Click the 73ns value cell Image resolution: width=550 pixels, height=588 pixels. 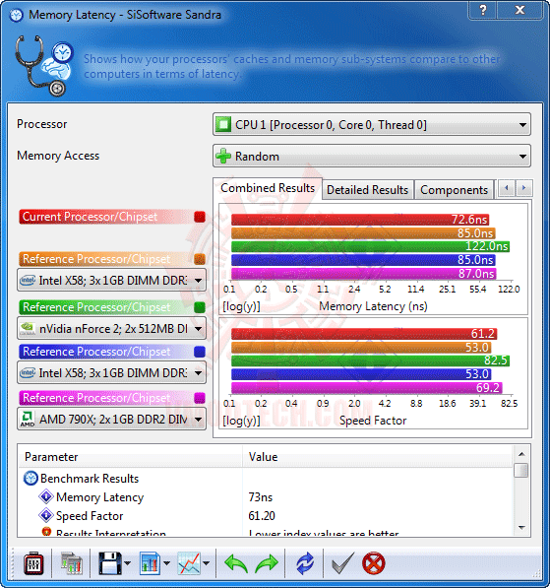tap(261, 497)
